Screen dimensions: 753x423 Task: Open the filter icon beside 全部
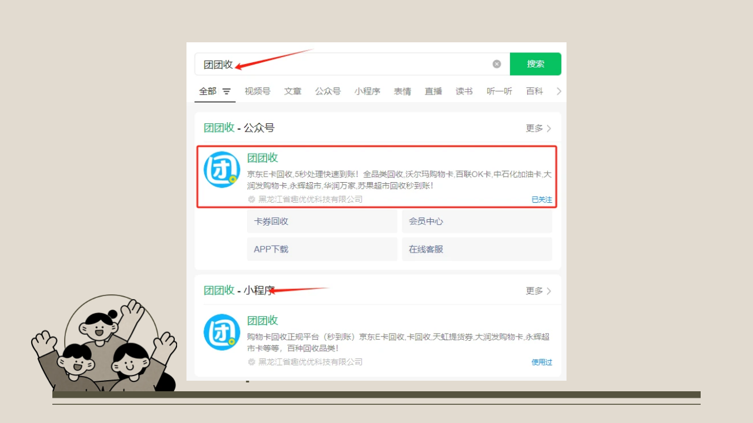226,92
